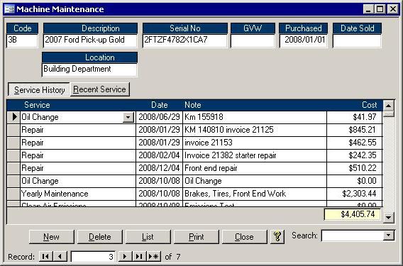This screenshot has height=266, width=403.
Task: Select row marker for Yearly Maintenance row
Action: (x=13, y=194)
